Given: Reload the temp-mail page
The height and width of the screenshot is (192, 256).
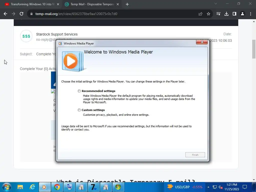Looking at the screenshot, I should tap(21, 14).
